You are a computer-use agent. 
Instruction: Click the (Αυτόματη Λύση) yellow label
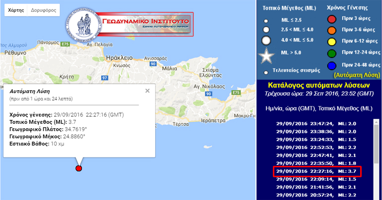357,75
